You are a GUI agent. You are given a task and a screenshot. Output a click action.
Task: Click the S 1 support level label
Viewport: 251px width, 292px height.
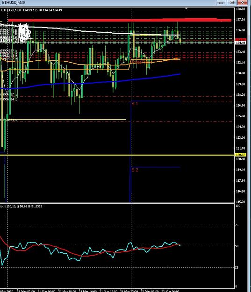click(135, 104)
